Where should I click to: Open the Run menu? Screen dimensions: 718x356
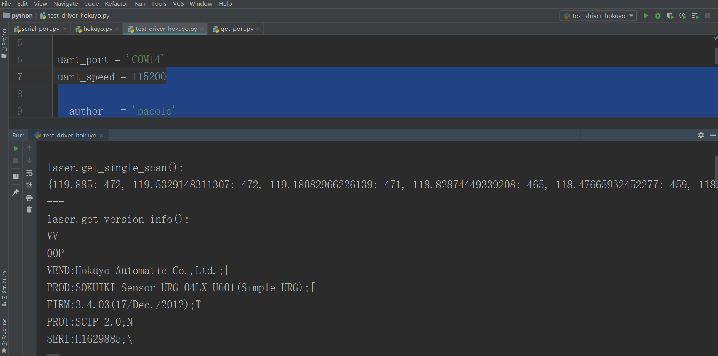(140, 4)
